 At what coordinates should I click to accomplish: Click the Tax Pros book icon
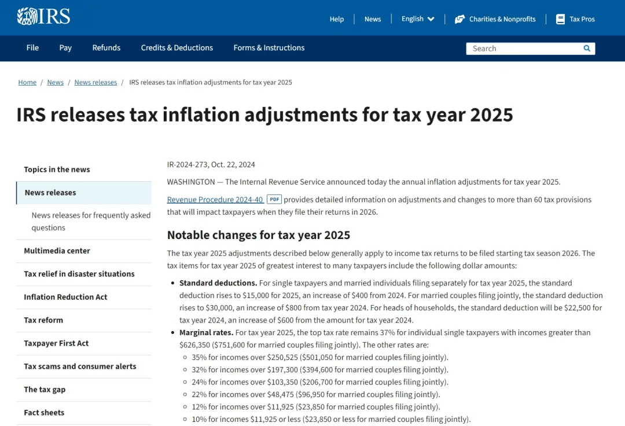coord(560,19)
